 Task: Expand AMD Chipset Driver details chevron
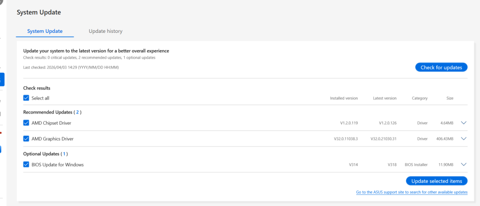coord(464,123)
